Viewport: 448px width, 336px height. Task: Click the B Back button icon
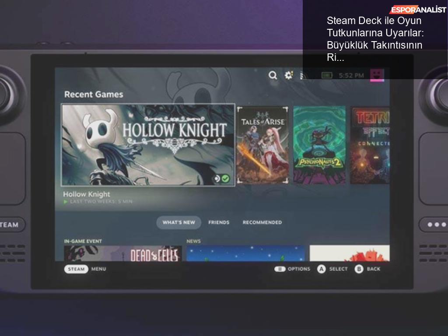coord(359,269)
